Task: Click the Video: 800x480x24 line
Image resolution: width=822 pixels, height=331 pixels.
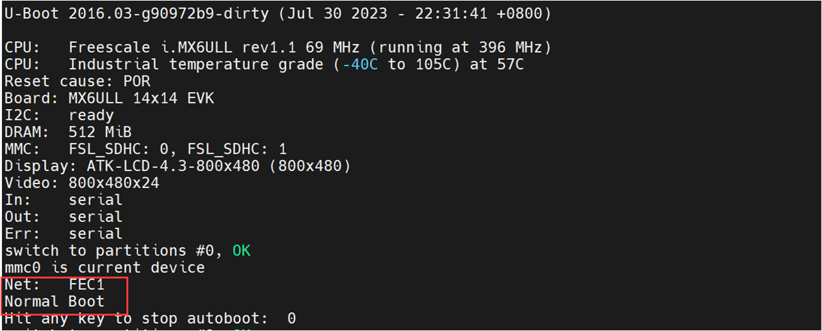Action: (82, 183)
